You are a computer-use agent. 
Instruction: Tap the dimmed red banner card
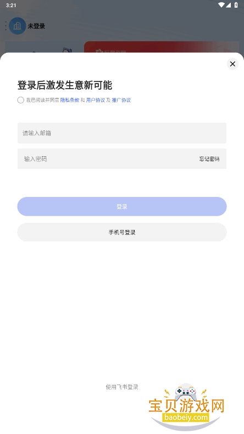(x=162, y=47)
